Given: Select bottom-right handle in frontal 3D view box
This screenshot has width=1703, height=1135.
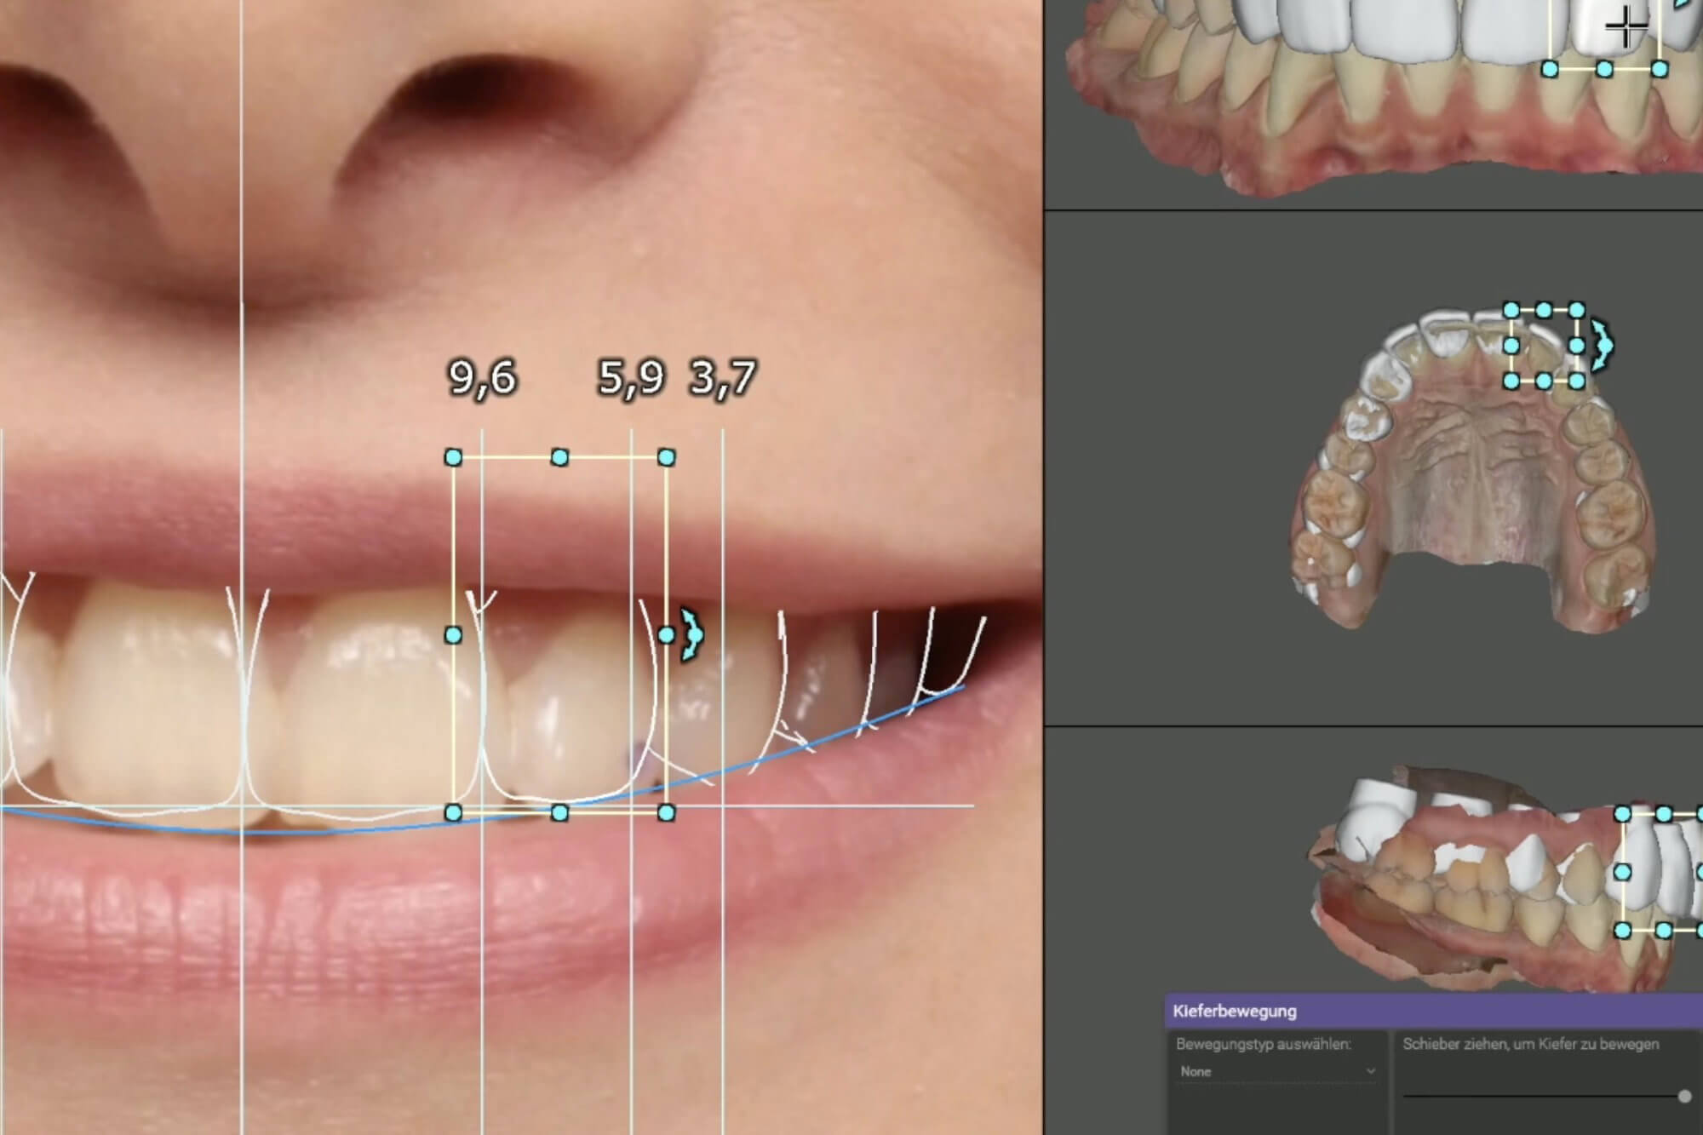Looking at the screenshot, I should (x=1660, y=69).
